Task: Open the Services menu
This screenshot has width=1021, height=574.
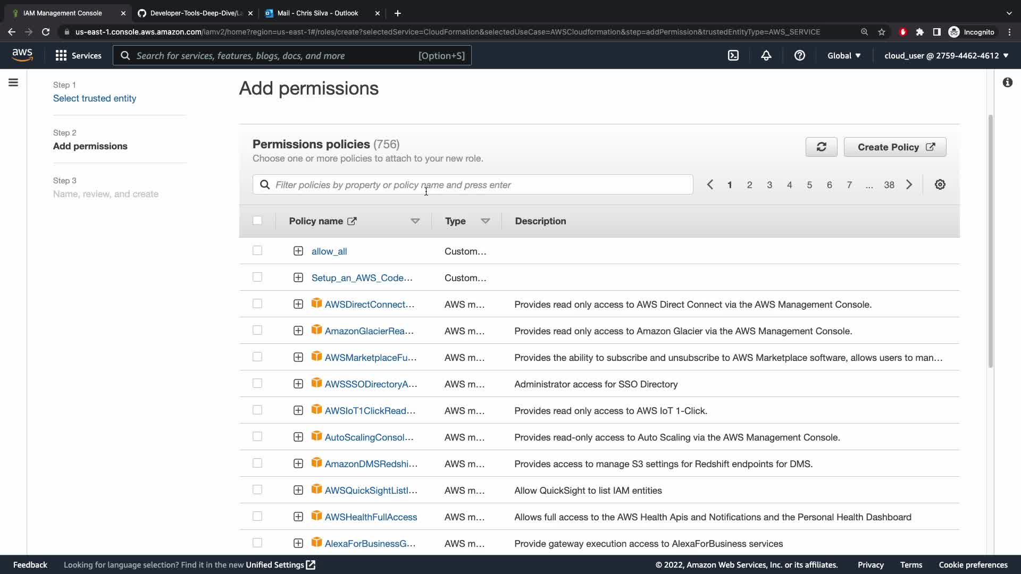Action: (x=78, y=55)
